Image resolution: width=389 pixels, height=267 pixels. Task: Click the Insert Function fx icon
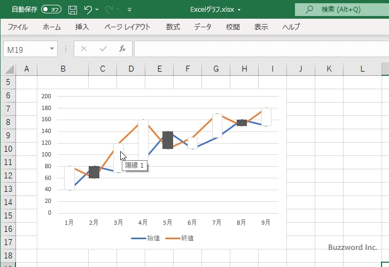coord(122,49)
